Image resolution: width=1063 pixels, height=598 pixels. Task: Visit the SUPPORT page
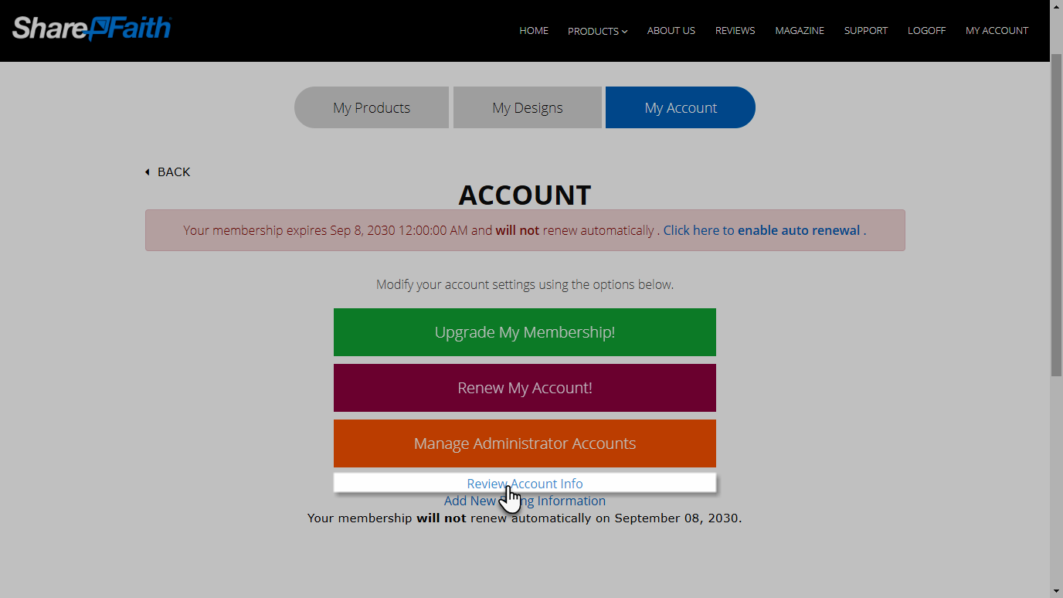point(866,31)
